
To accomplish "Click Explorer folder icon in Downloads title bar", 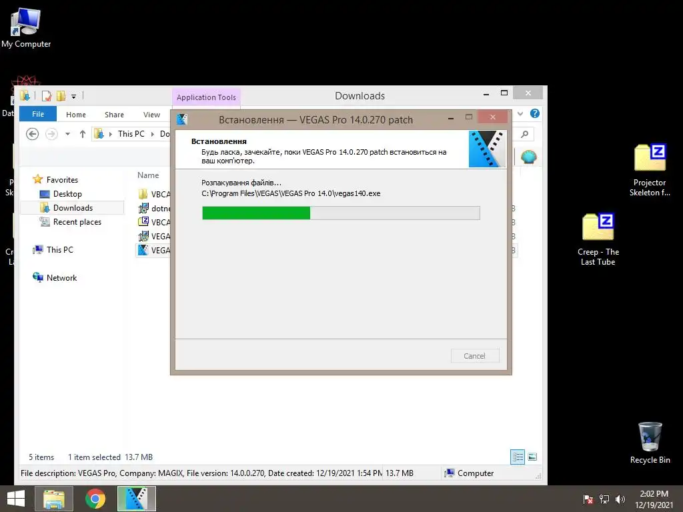I will click(25, 96).
